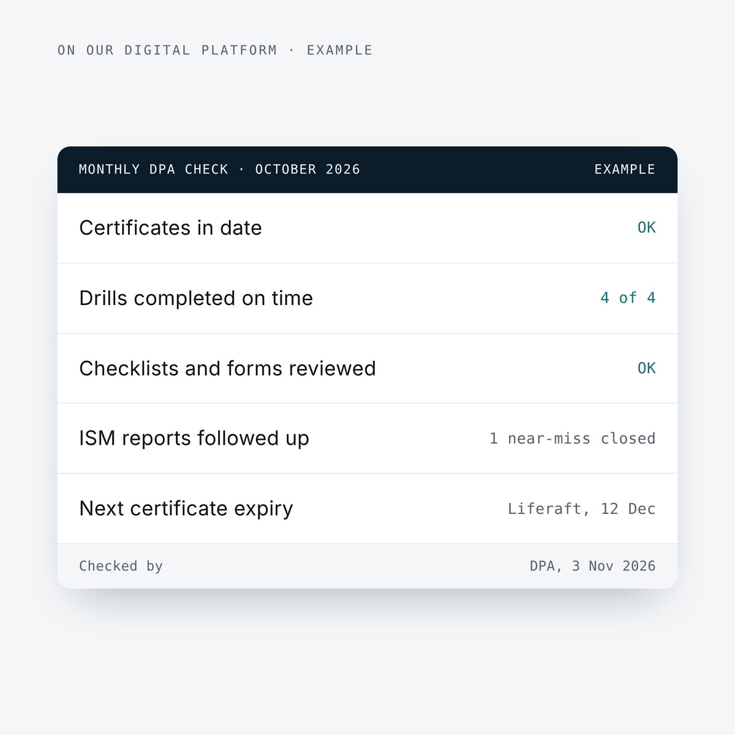Click the word near-miss in ISM row
Image resolution: width=735 pixels, height=735 pixels.
pyautogui.click(x=549, y=439)
